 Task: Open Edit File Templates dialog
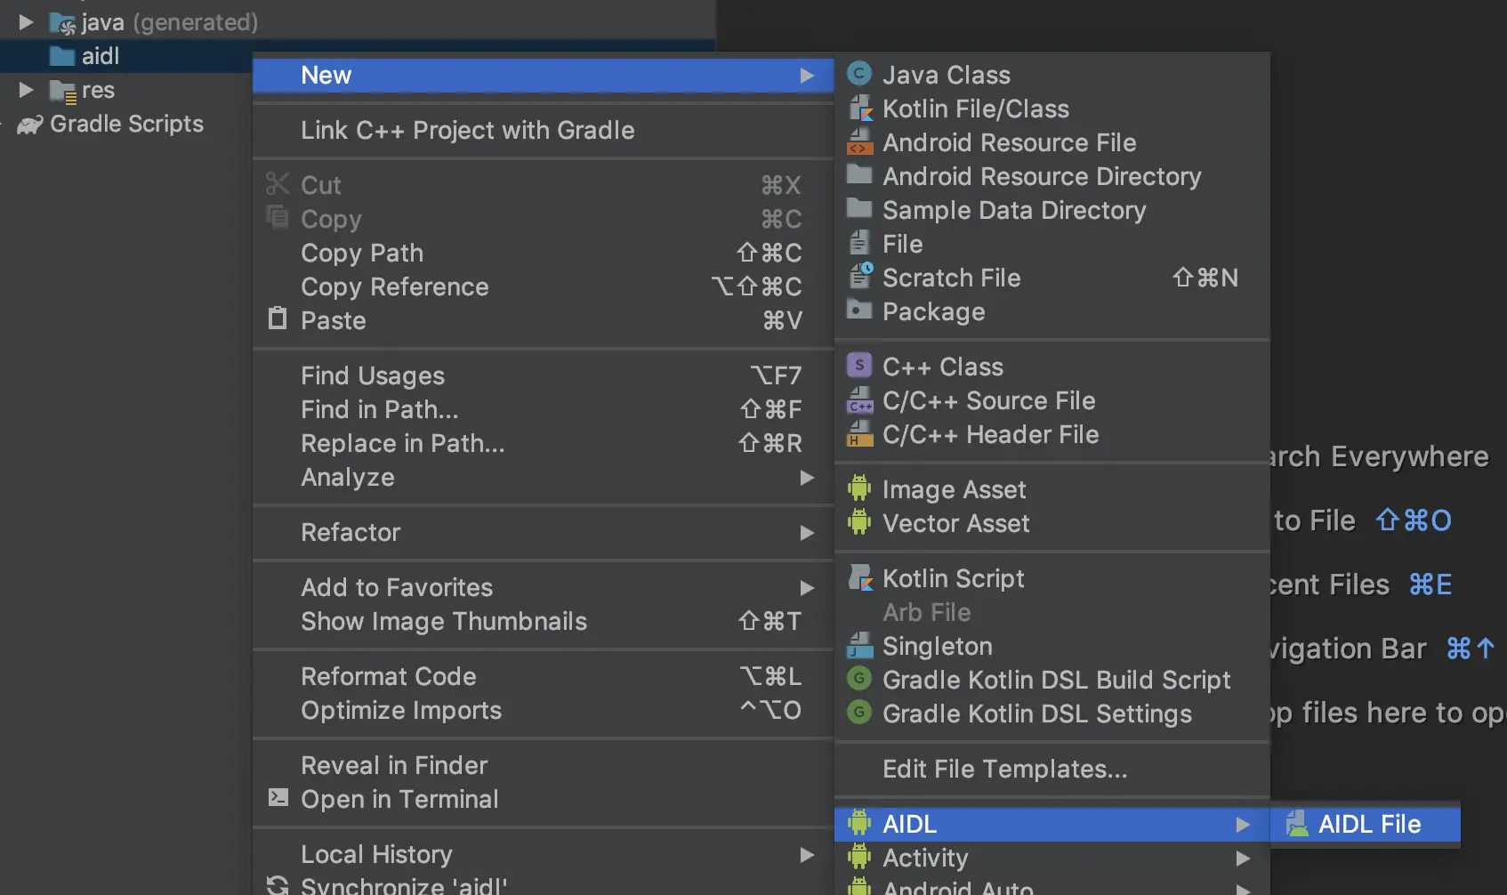coord(1004,769)
